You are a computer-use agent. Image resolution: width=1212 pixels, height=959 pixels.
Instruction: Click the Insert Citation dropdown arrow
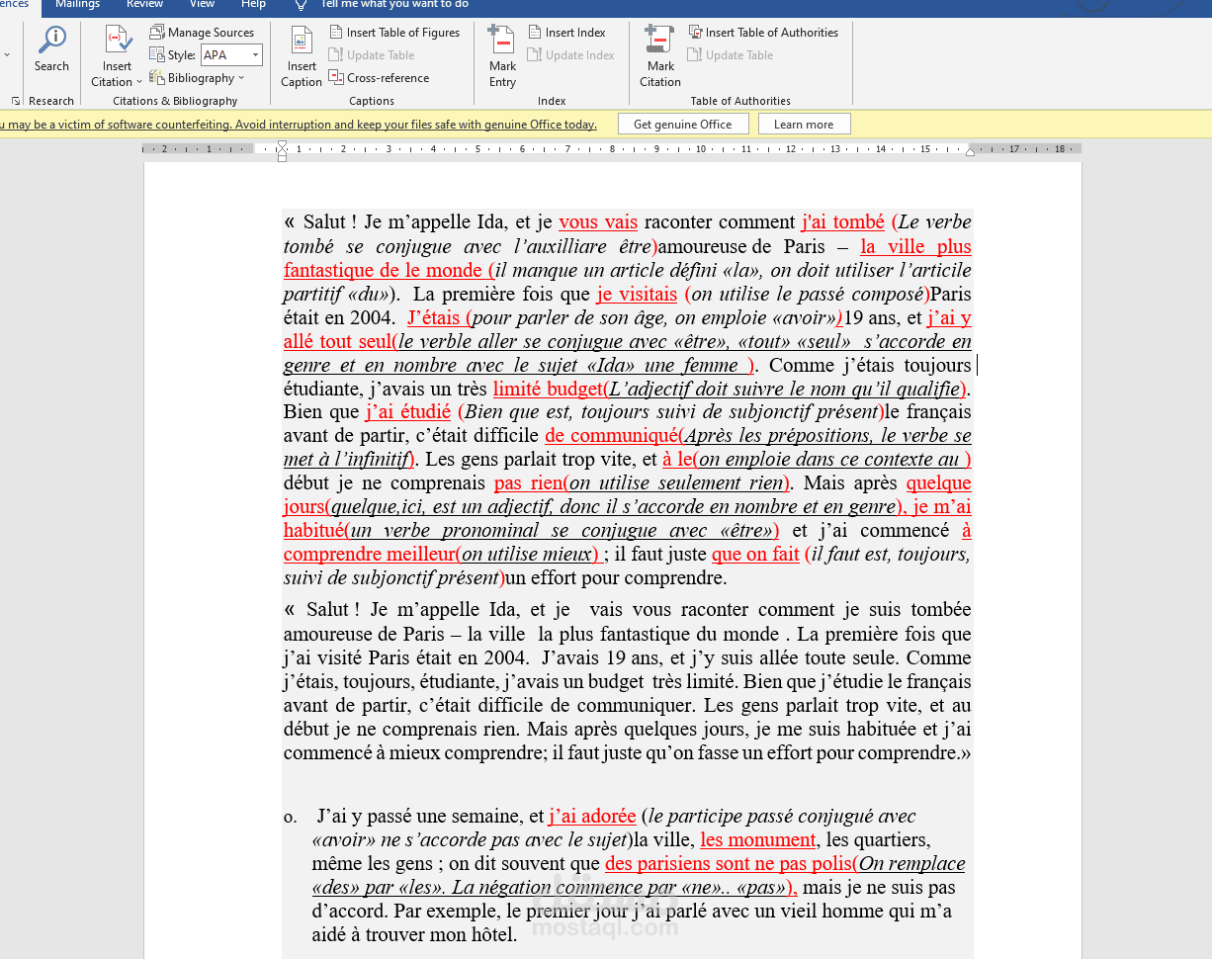coord(139,82)
